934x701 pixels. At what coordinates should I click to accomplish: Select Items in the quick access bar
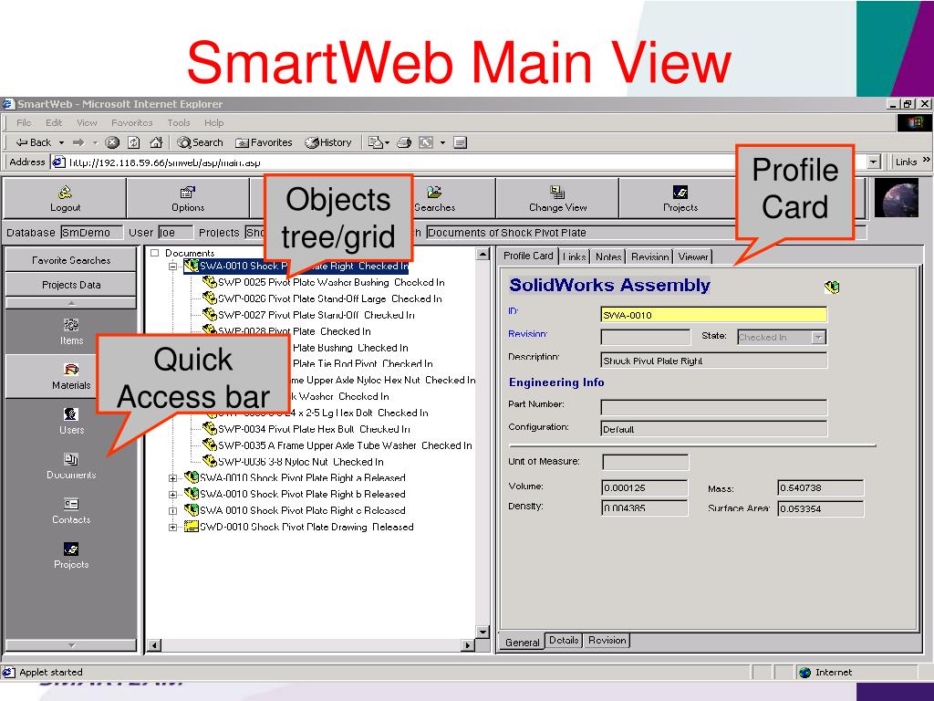pyautogui.click(x=71, y=331)
